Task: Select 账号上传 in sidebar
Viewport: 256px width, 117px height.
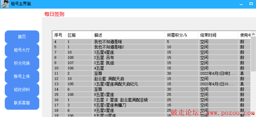Action: pyautogui.click(x=22, y=77)
